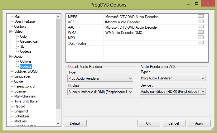Collapse the Video tree node
Screen dimensions: 217x133
point(12,31)
